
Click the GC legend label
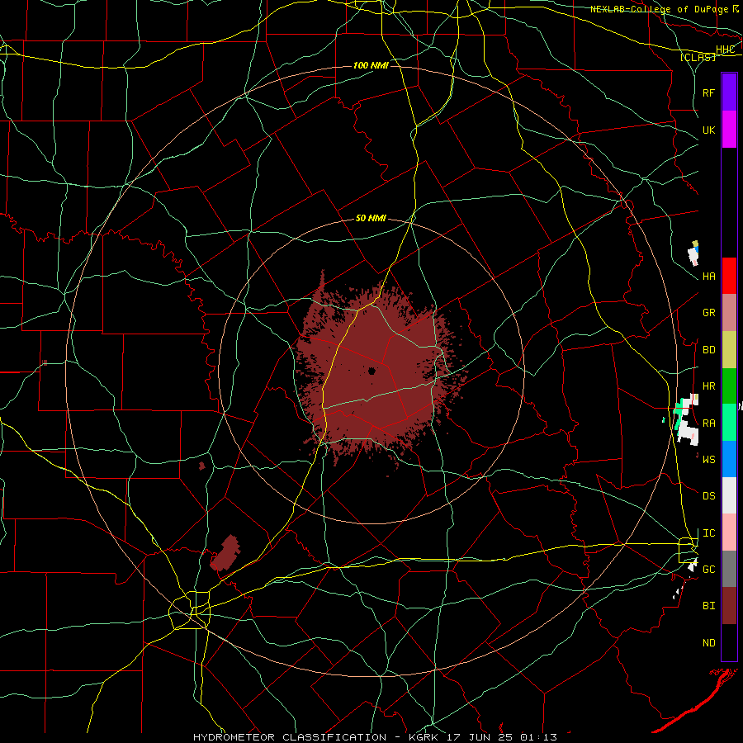(708, 570)
